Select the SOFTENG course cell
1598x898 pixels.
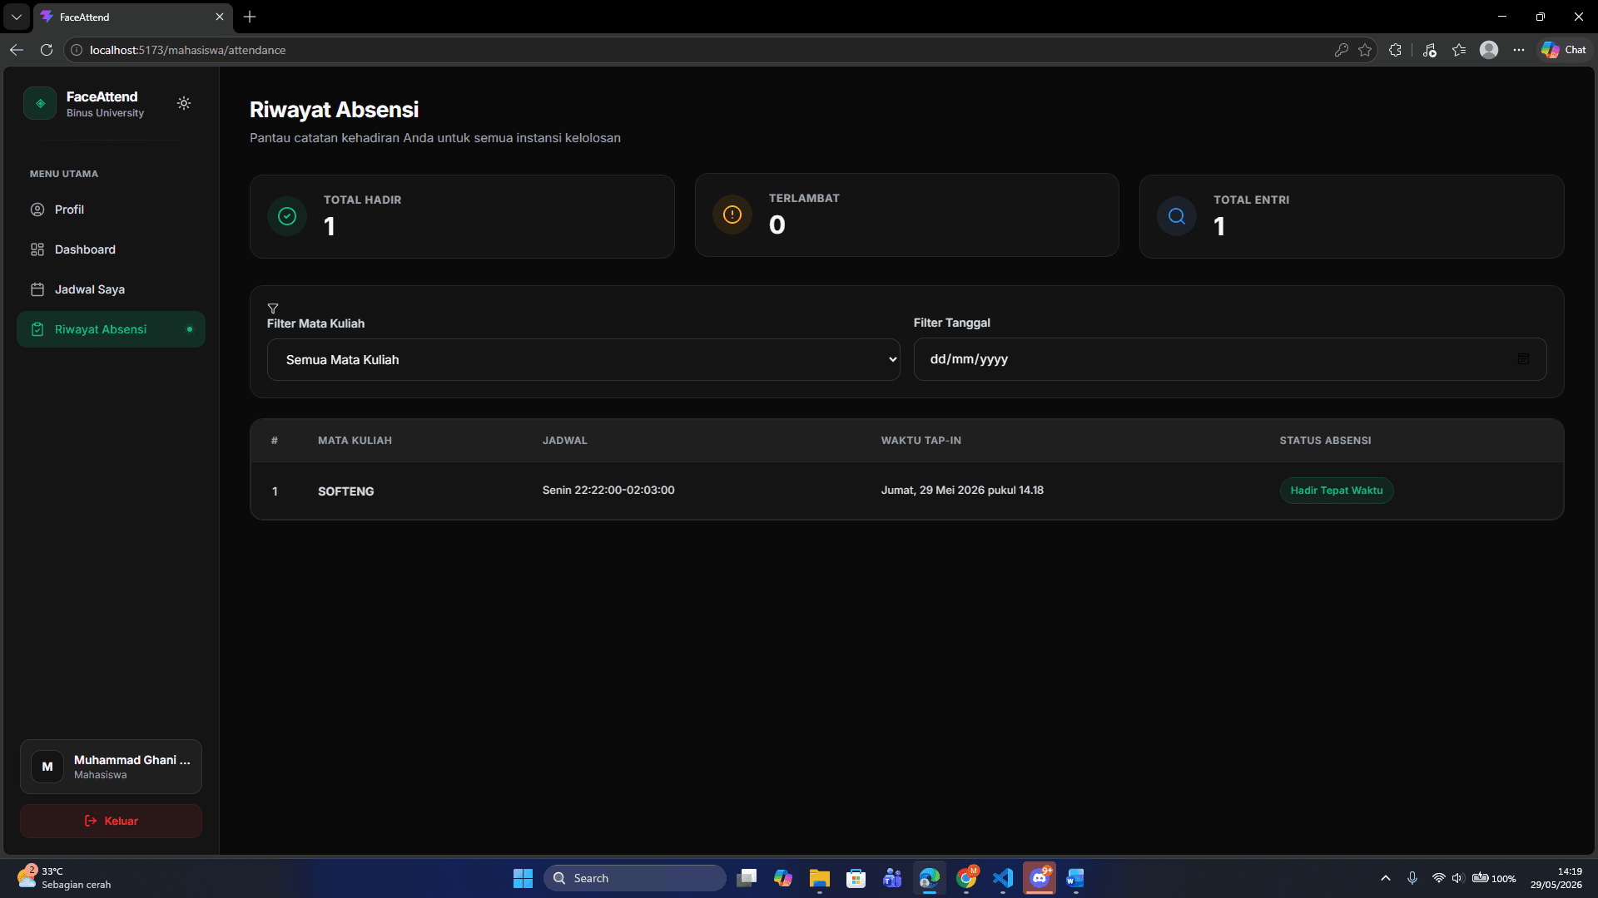pos(346,491)
